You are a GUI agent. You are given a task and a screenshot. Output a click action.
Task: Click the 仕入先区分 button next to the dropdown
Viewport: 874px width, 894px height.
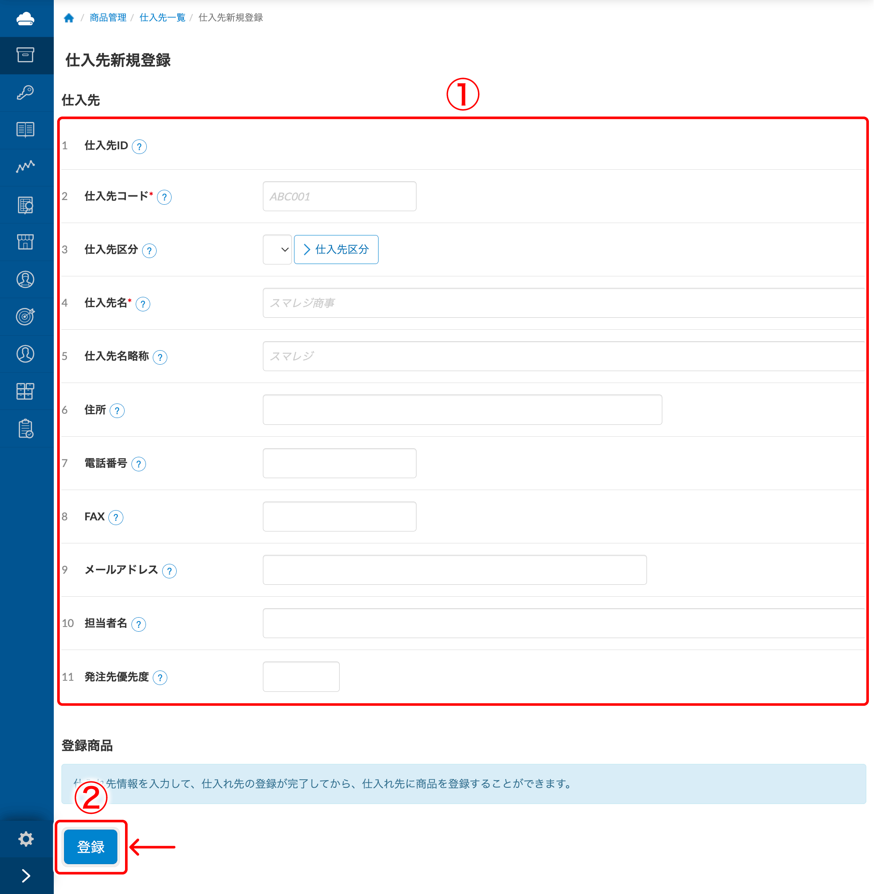pos(336,249)
